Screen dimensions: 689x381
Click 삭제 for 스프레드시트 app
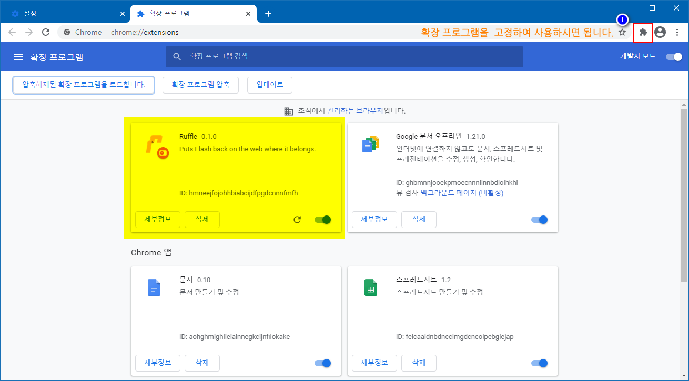pos(419,363)
